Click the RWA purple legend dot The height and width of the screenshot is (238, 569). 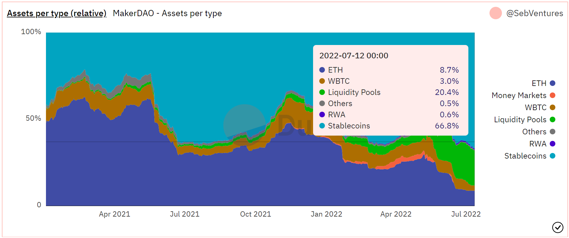(x=553, y=144)
